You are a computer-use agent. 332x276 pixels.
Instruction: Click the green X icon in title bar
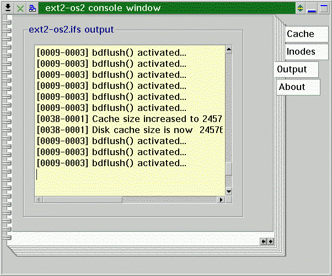click(20, 8)
